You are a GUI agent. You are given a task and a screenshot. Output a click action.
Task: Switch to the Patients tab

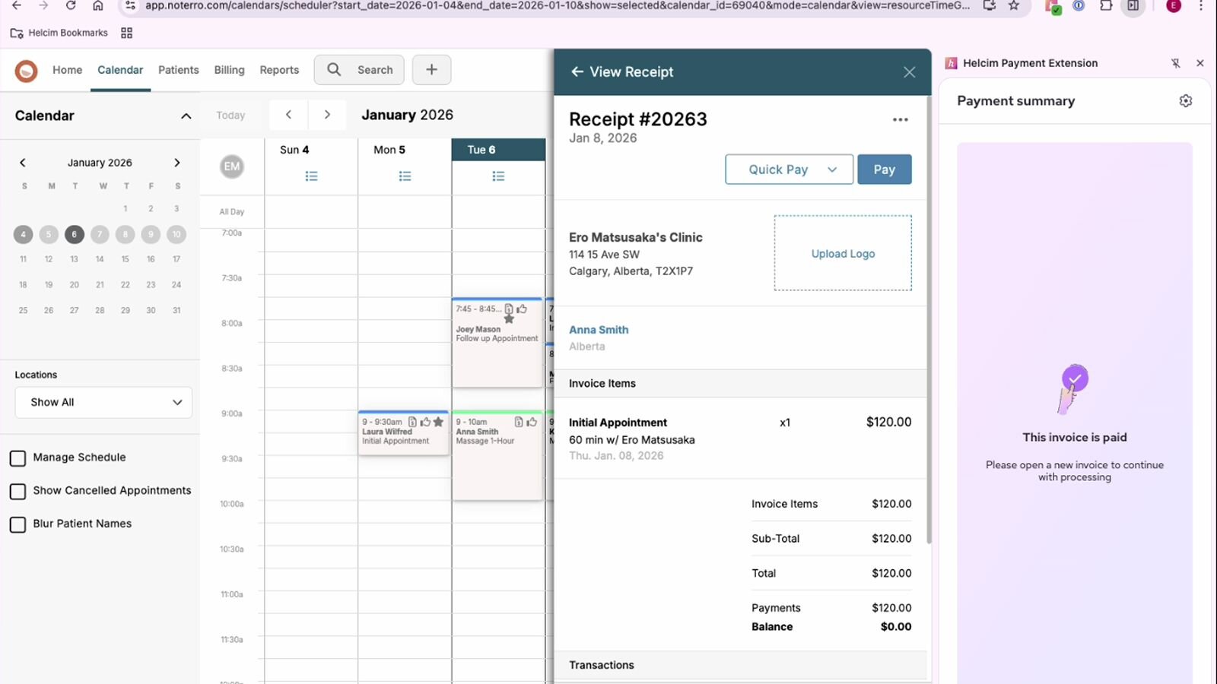(178, 70)
